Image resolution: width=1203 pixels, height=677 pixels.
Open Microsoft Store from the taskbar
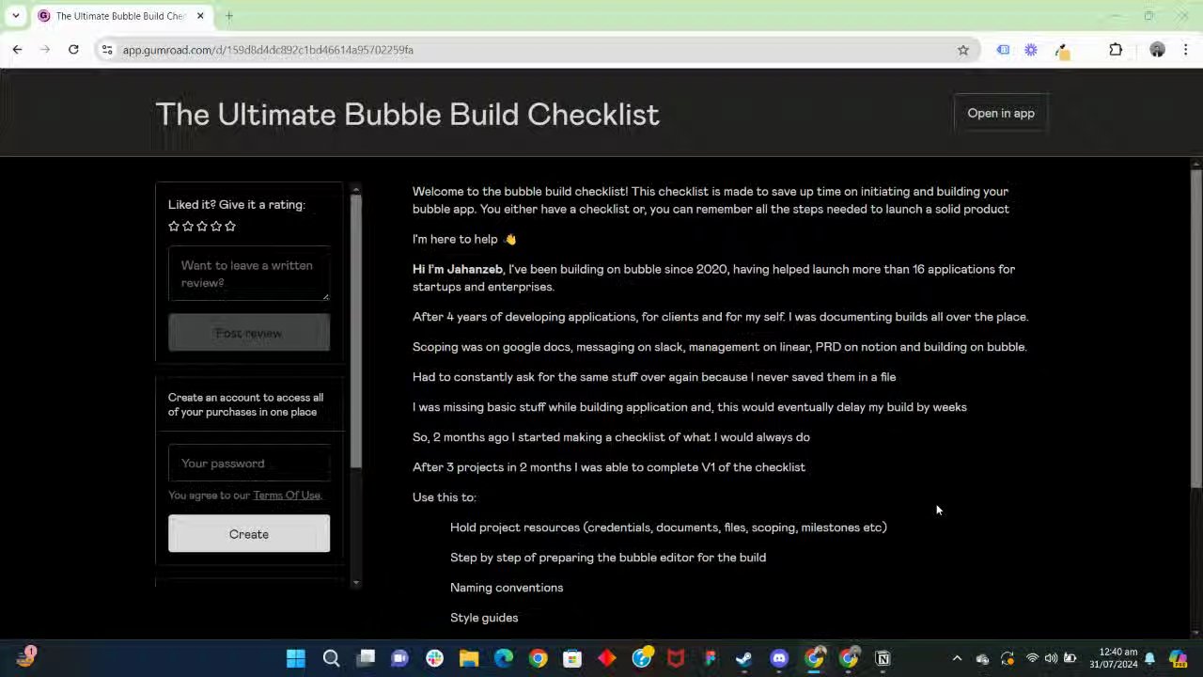[572, 658]
